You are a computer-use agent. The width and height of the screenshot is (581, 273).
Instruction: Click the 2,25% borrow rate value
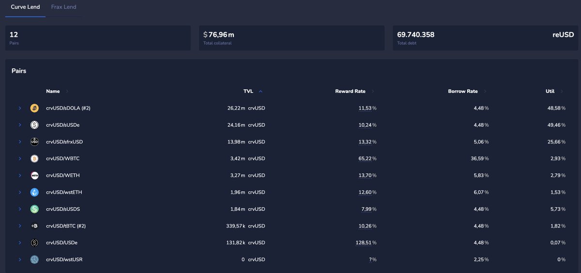click(481, 259)
